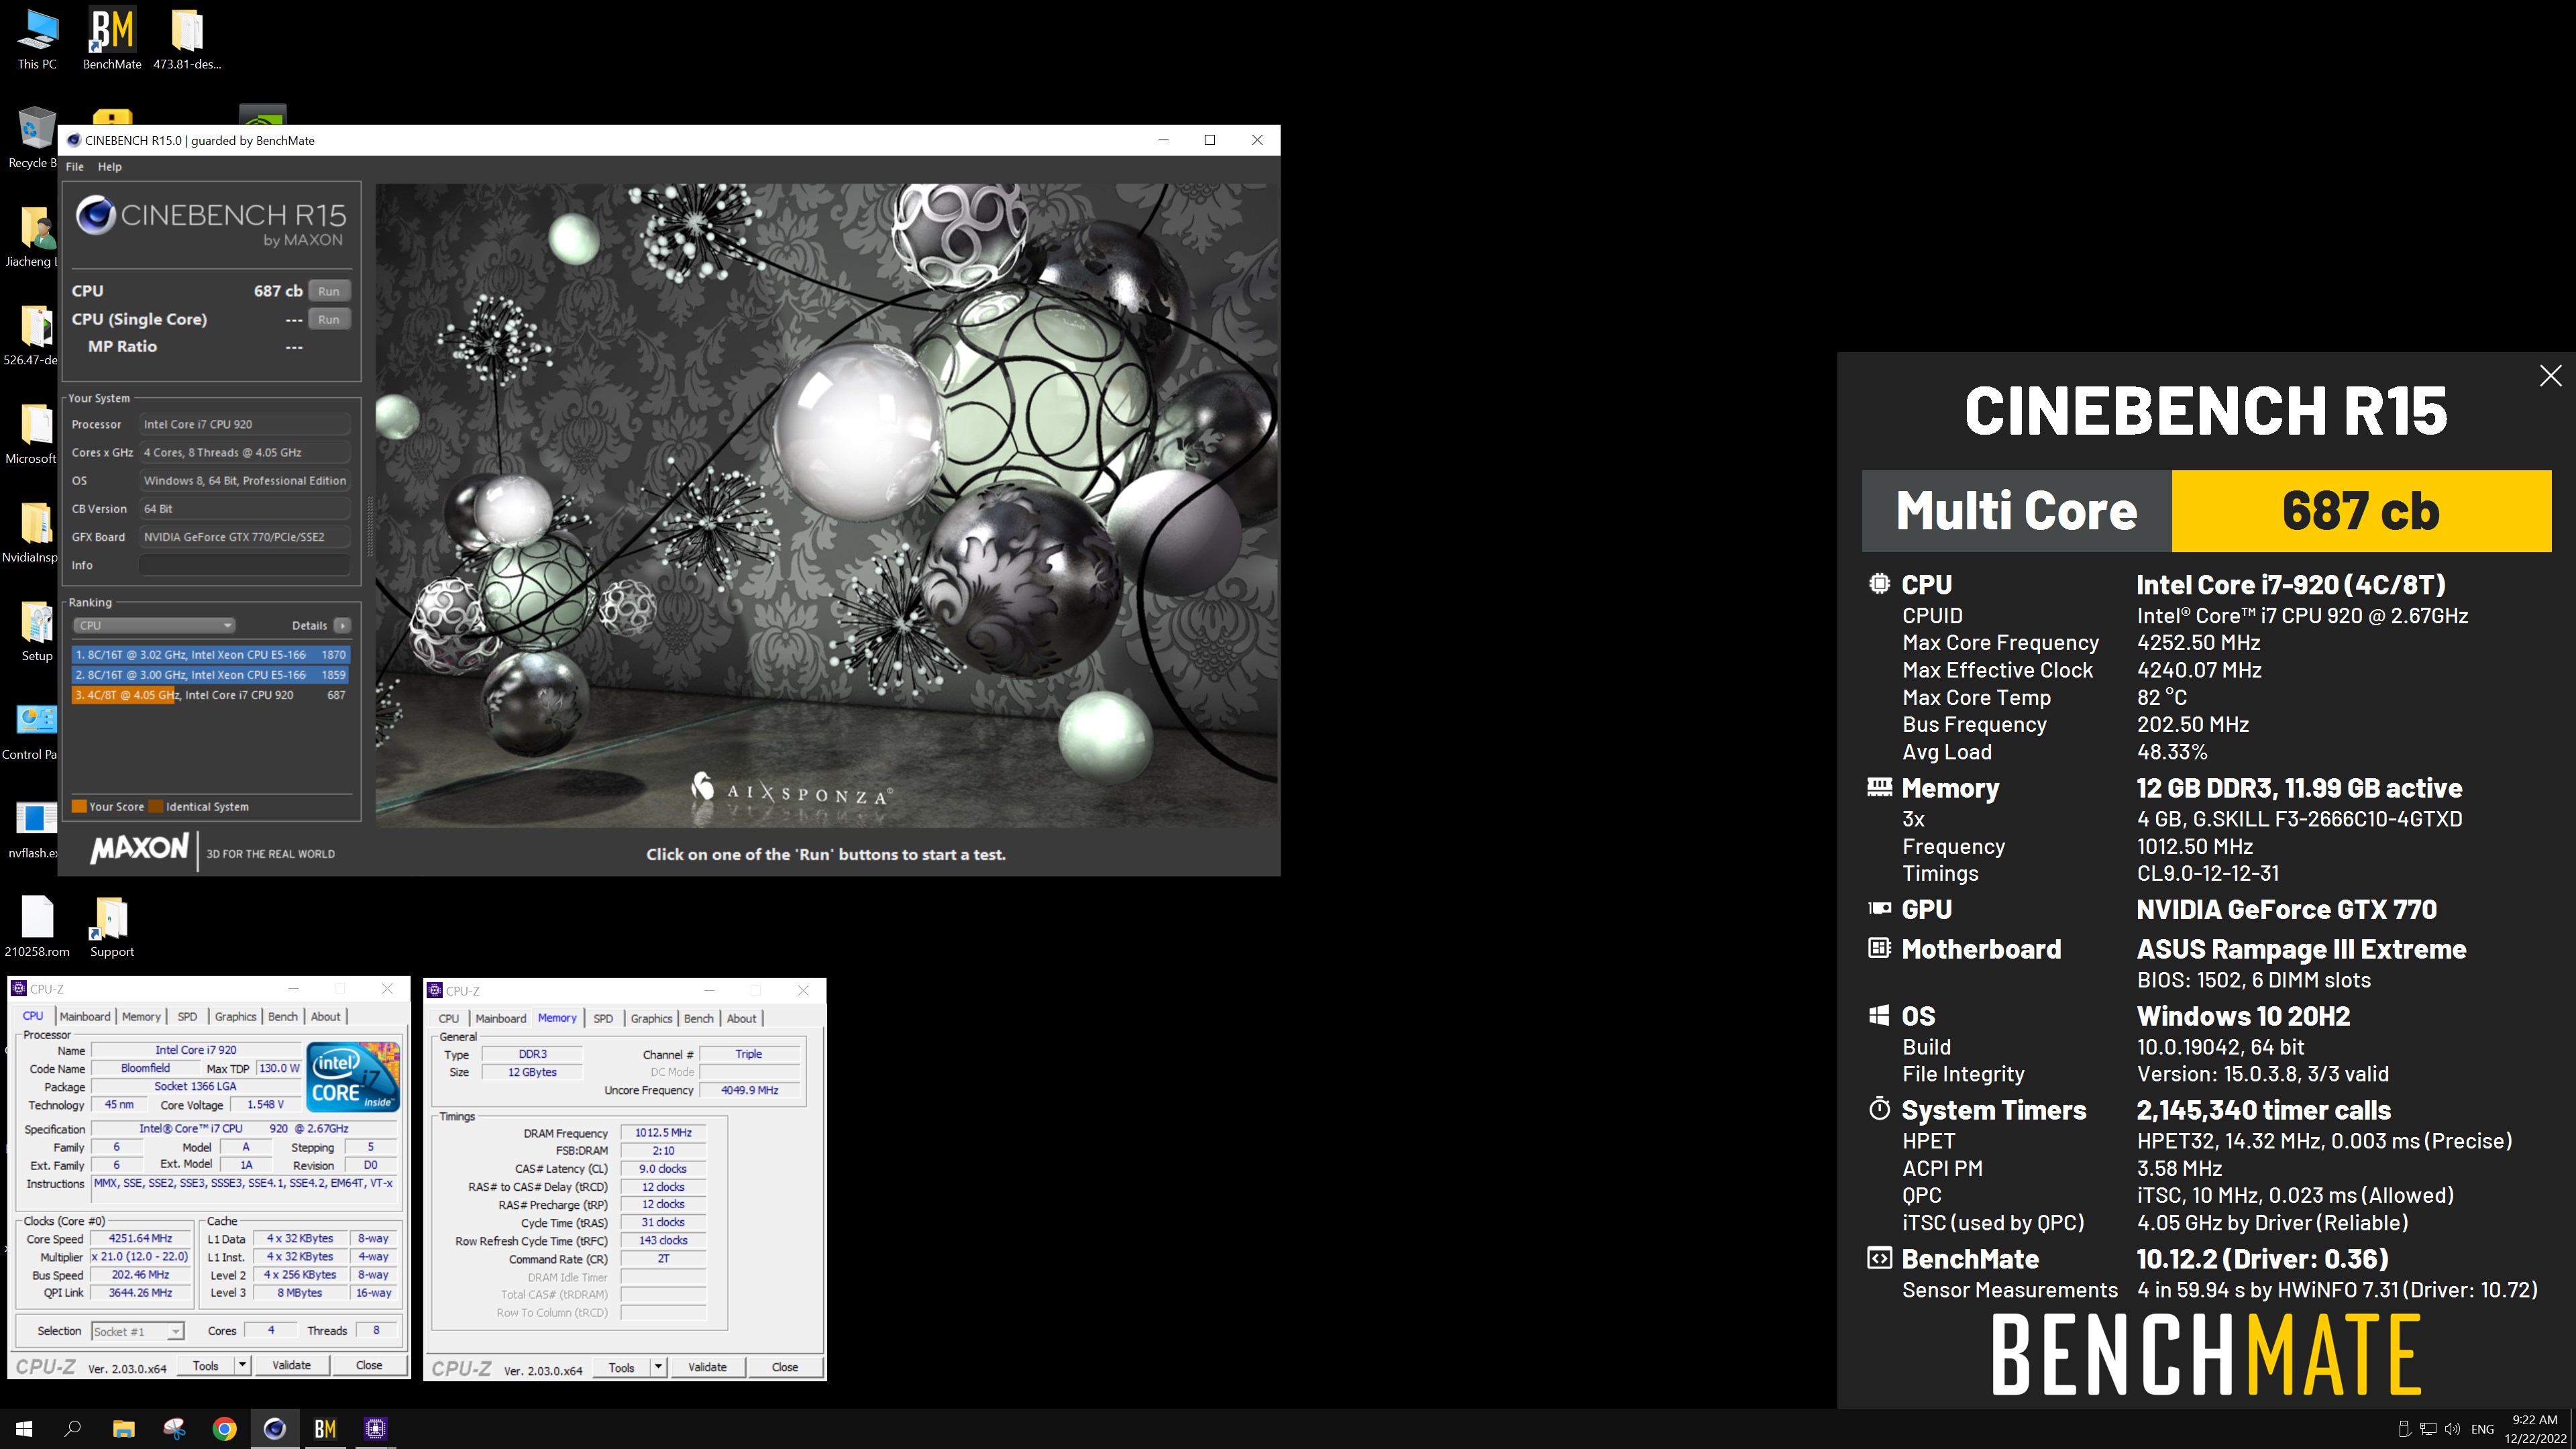Image resolution: width=2576 pixels, height=1449 pixels.
Task: Switch to Cinebench on the taskbar
Action: point(275,1429)
